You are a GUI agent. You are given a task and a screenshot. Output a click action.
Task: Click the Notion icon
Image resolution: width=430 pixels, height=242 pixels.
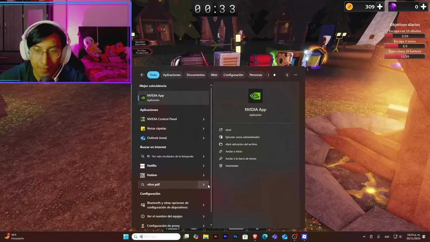[x=143, y=175]
